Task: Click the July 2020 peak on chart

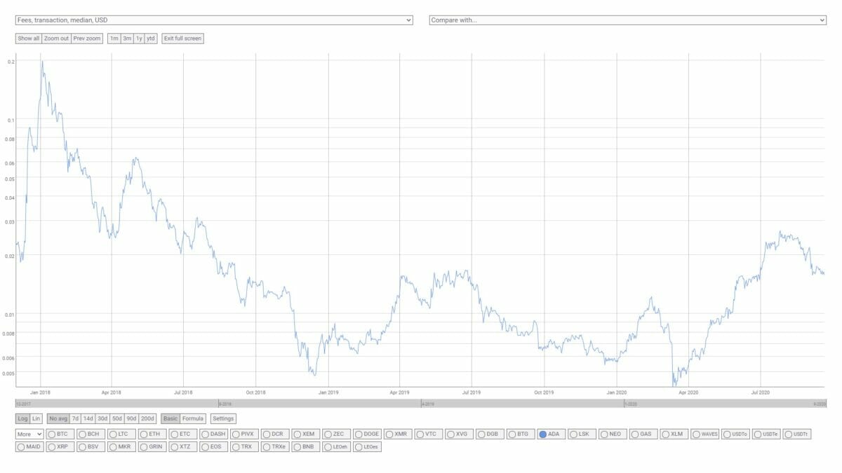Action: (x=780, y=232)
